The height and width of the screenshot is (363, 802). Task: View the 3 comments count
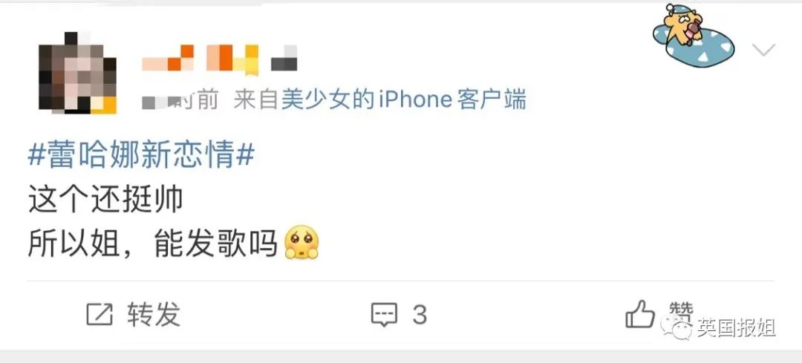420,315
